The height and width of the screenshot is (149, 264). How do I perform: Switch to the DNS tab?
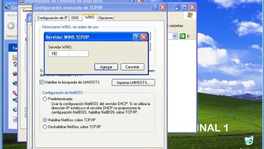pyautogui.click(x=75, y=18)
